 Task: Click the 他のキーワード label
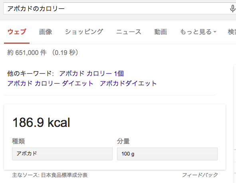pos(30,74)
